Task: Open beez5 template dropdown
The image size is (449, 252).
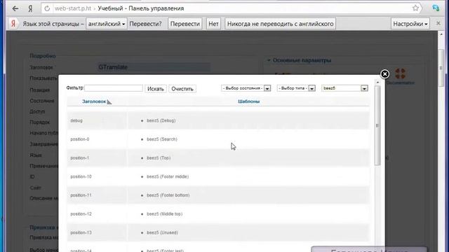Action: (x=344, y=88)
